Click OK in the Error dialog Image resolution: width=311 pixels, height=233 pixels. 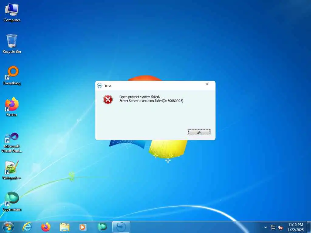[x=199, y=132]
